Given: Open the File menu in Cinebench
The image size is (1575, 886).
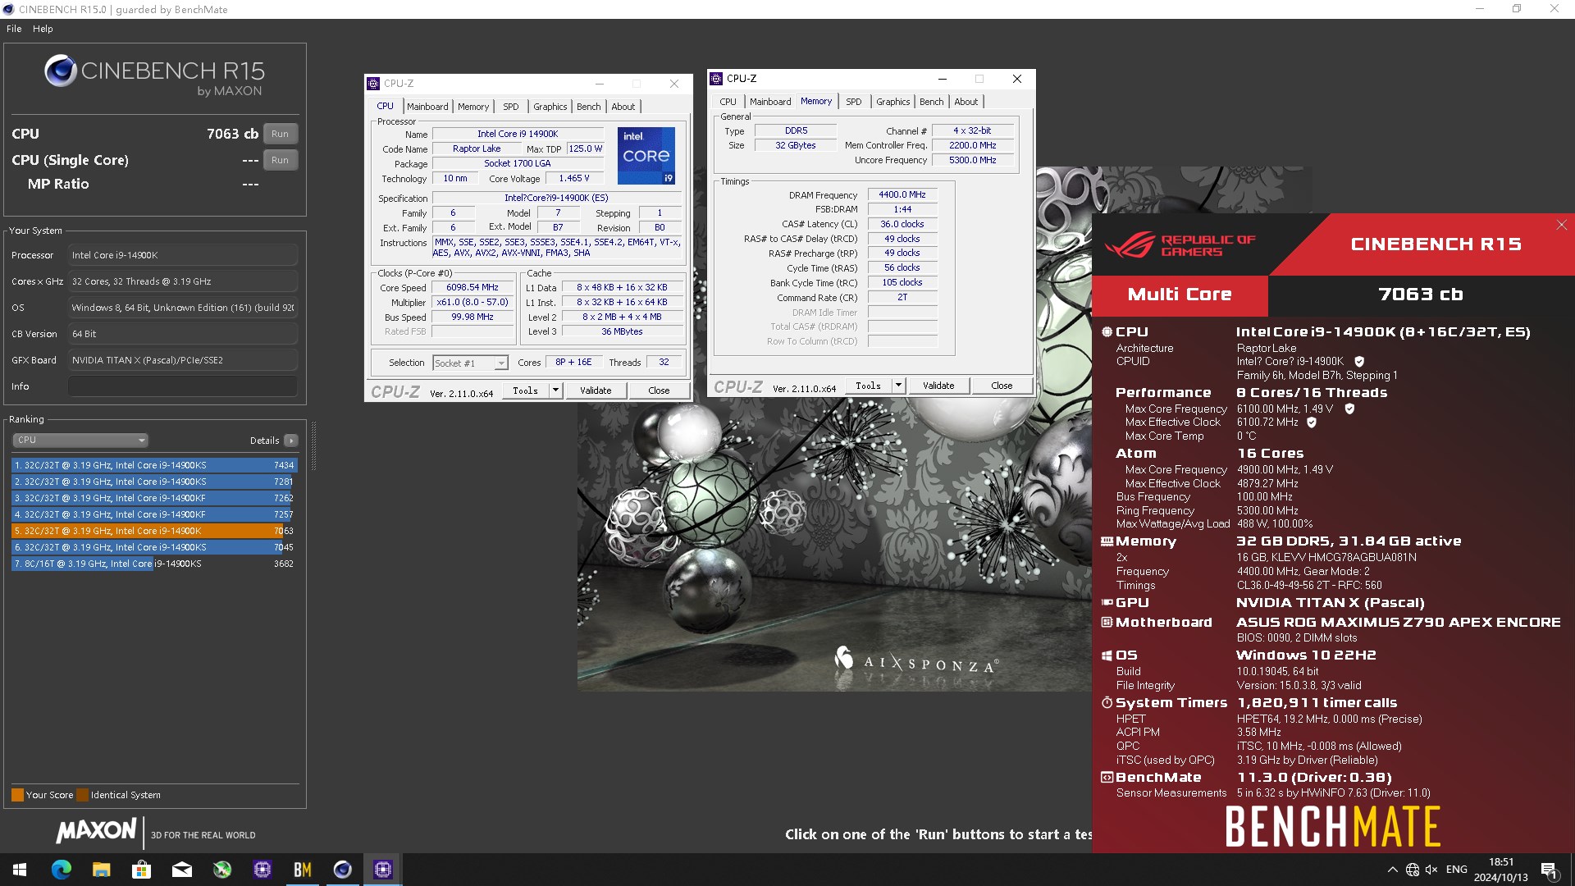Looking at the screenshot, I should (x=14, y=29).
